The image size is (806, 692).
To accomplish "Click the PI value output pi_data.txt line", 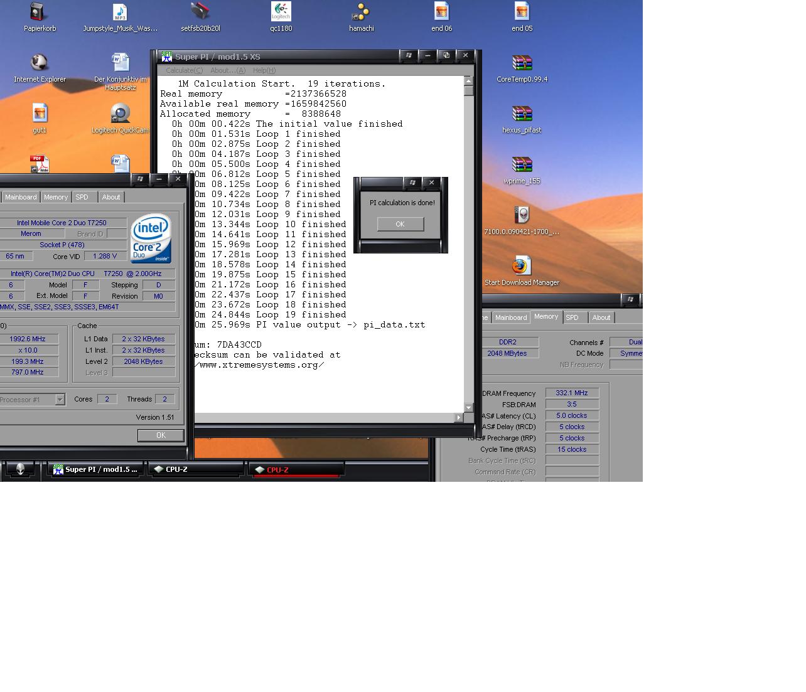I will pyautogui.click(x=309, y=325).
